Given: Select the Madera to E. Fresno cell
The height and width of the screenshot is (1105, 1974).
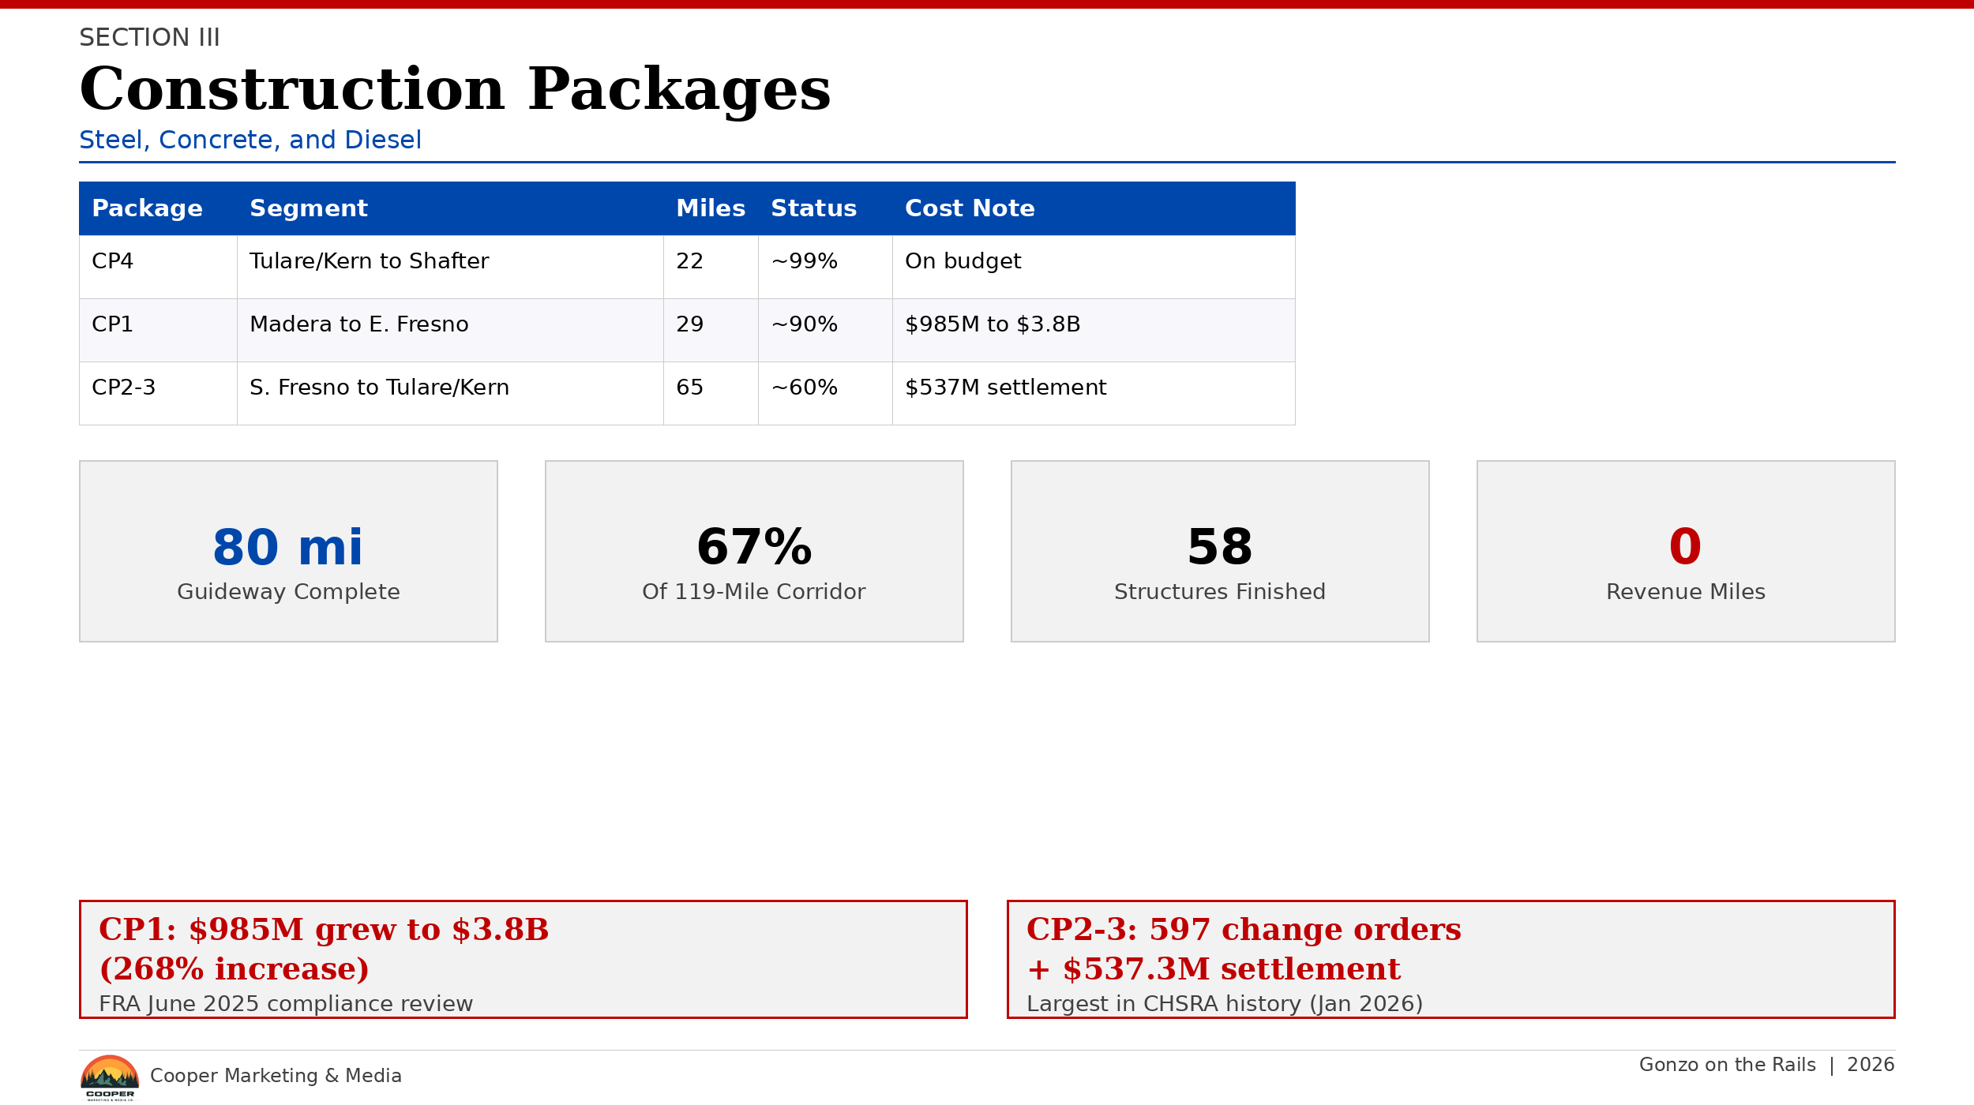Looking at the screenshot, I should (359, 324).
